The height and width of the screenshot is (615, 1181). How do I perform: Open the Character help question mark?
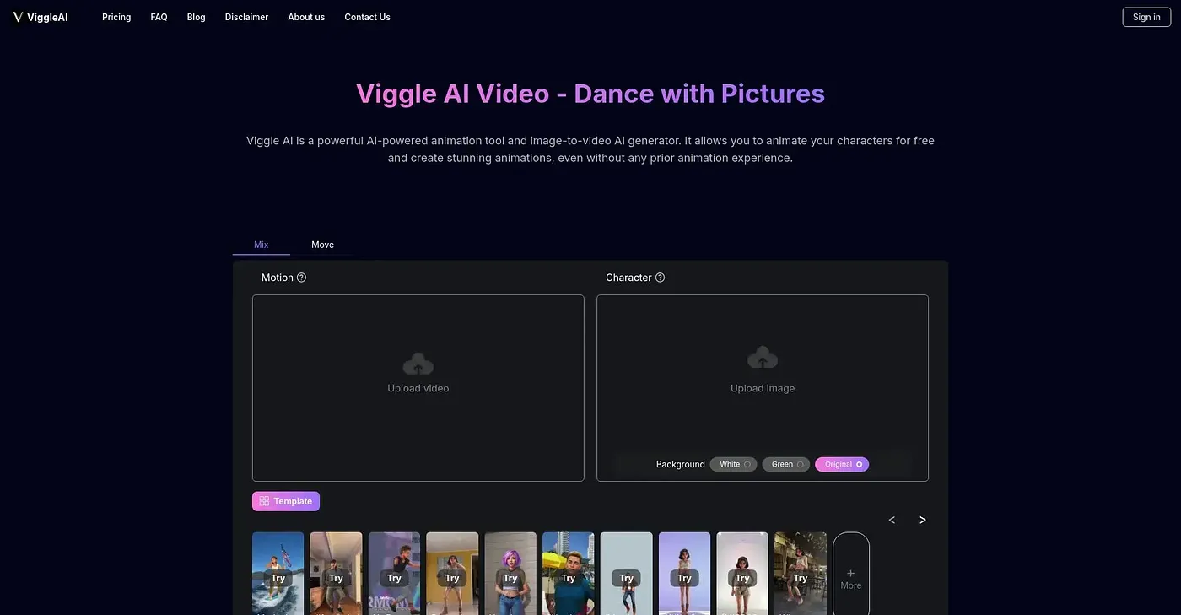[660, 278]
